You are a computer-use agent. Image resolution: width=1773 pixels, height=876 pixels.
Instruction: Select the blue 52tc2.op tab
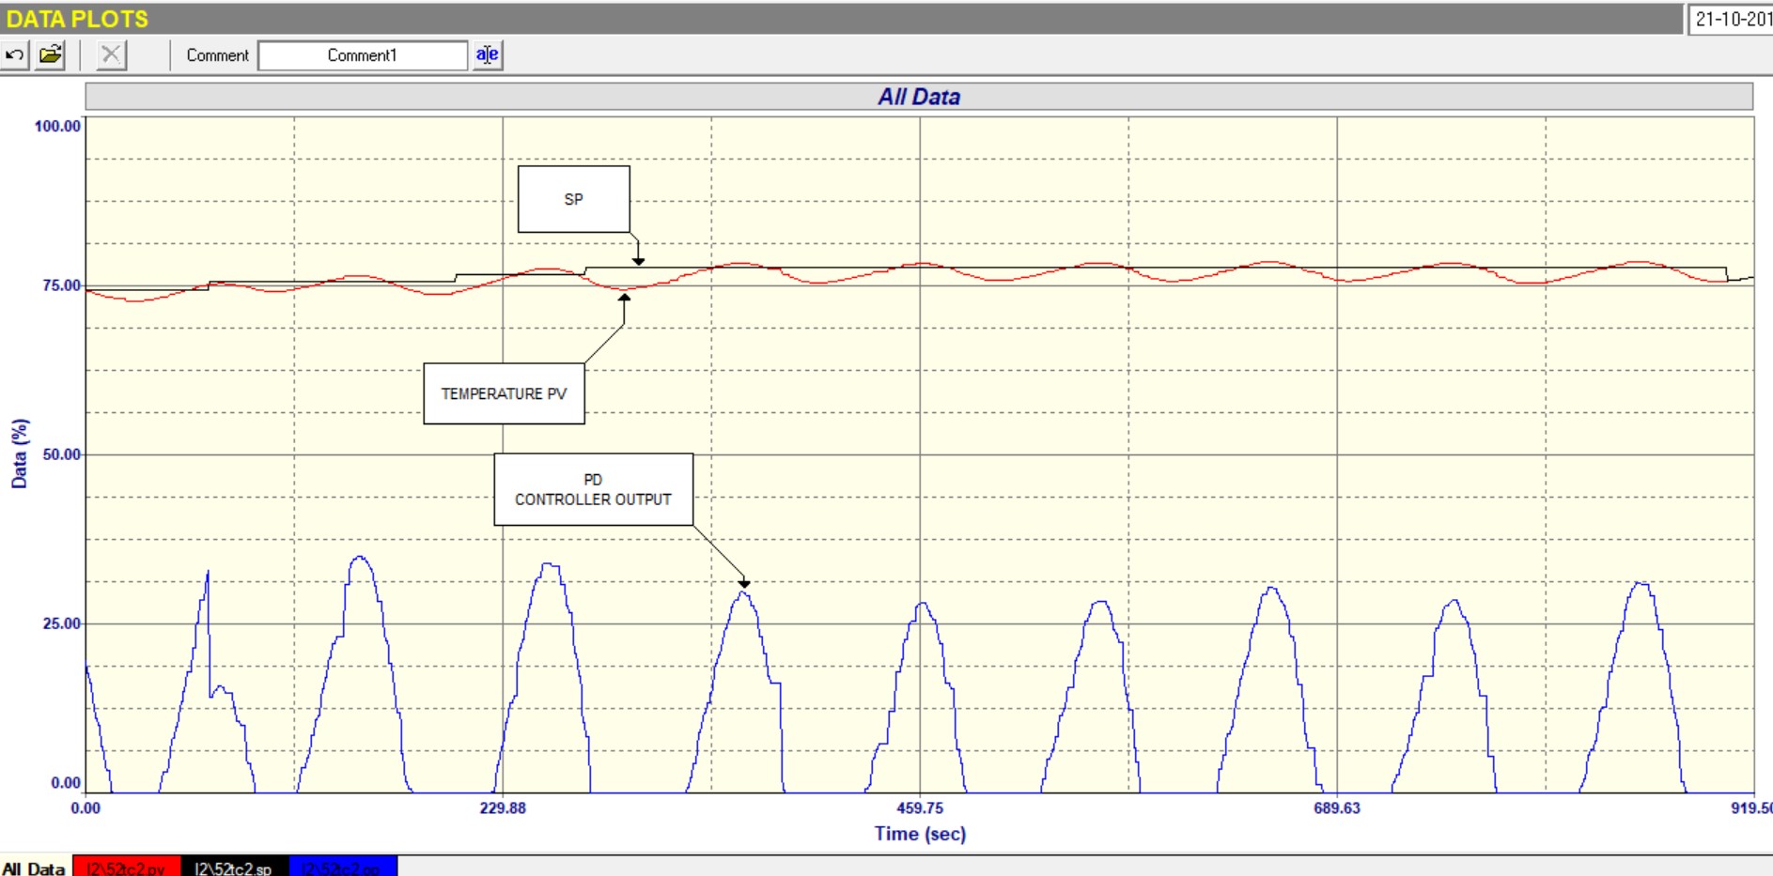(343, 868)
